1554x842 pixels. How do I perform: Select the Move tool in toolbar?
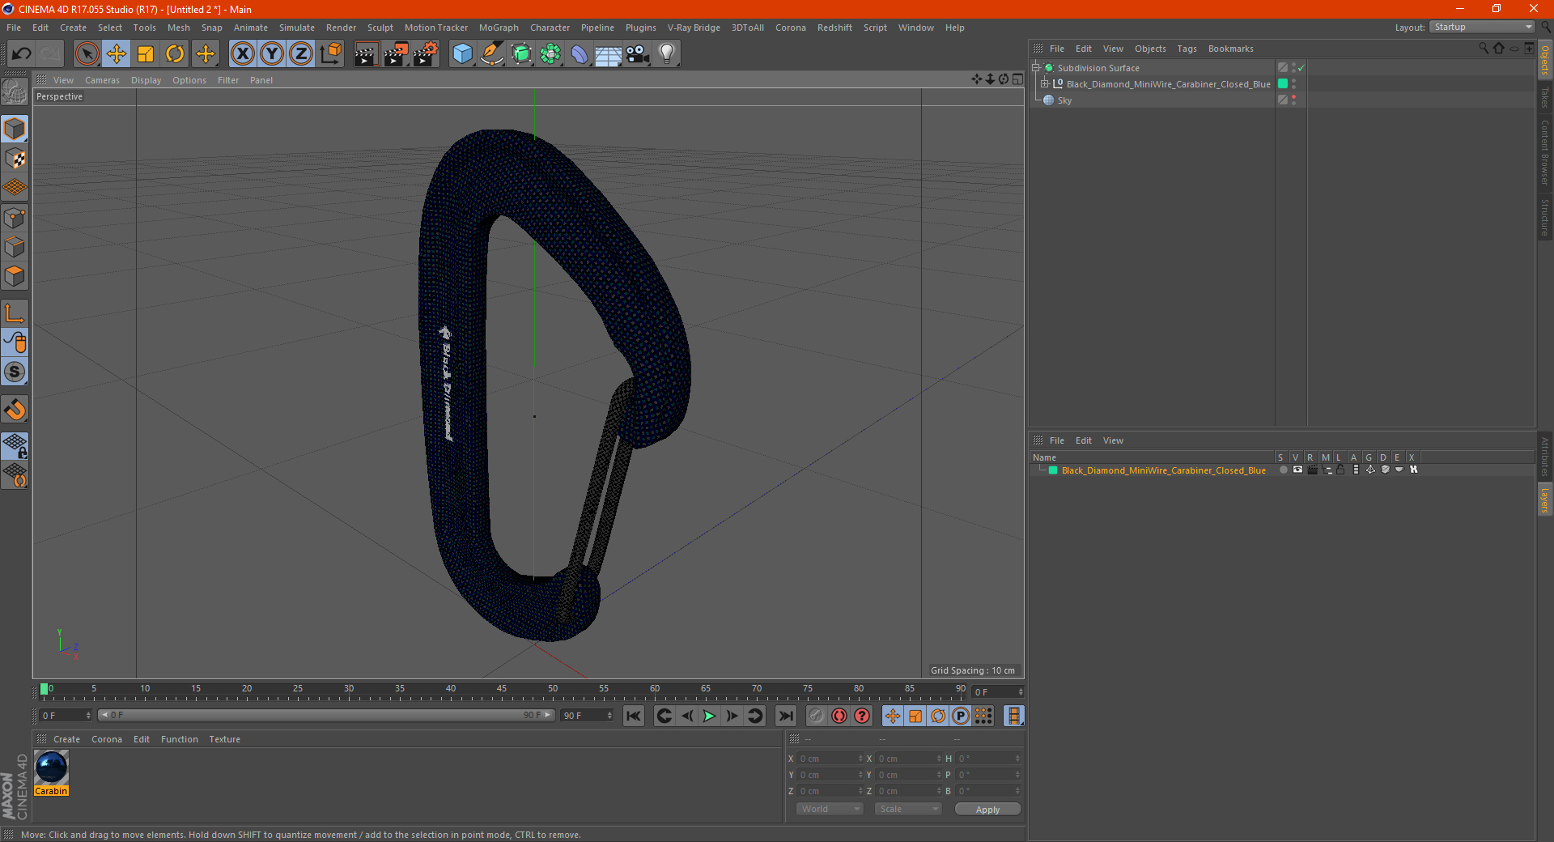pos(117,54)
